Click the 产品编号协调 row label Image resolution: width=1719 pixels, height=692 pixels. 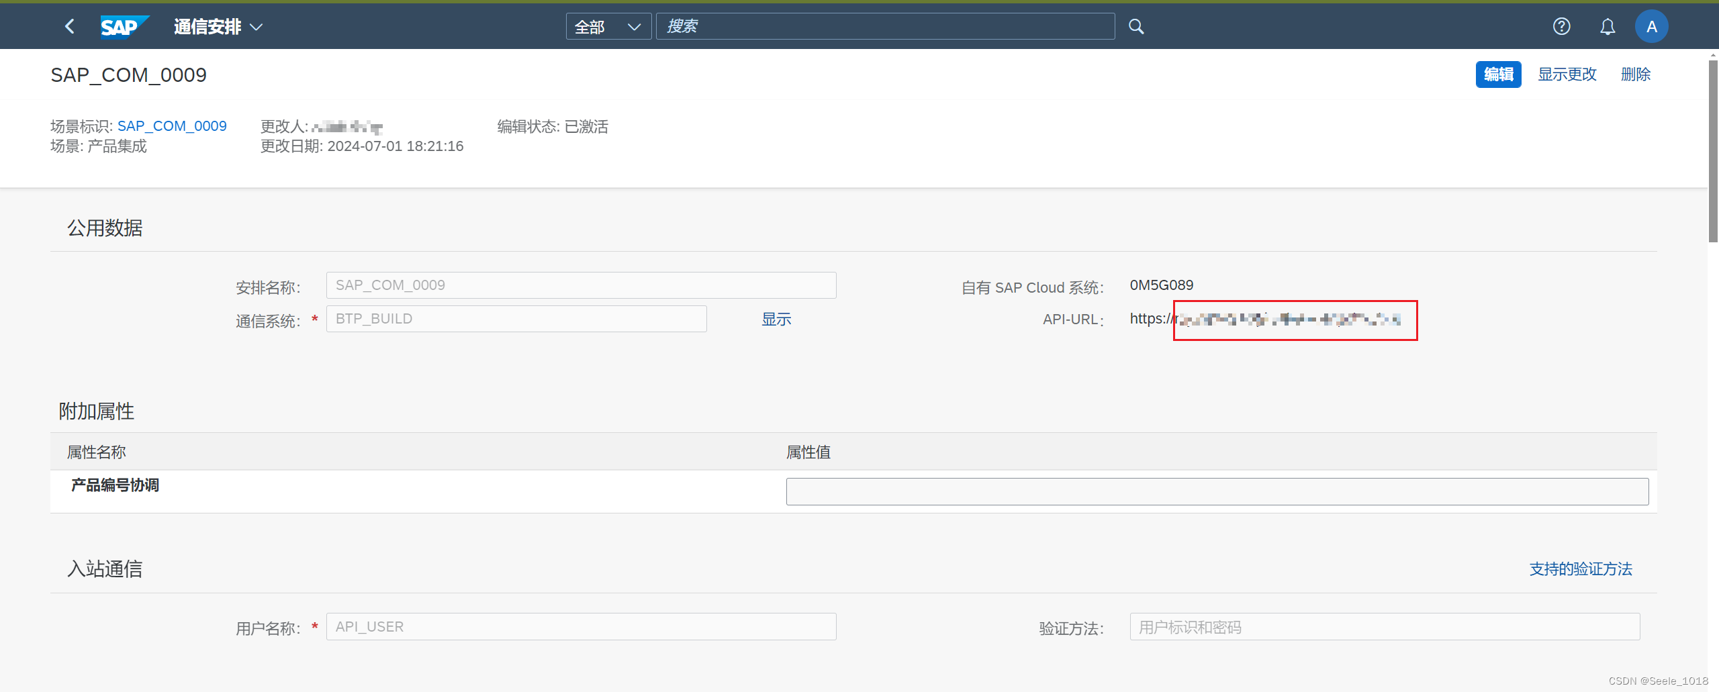pos(115,485)
